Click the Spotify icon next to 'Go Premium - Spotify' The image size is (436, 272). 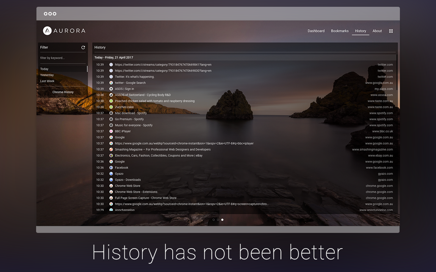111,119
